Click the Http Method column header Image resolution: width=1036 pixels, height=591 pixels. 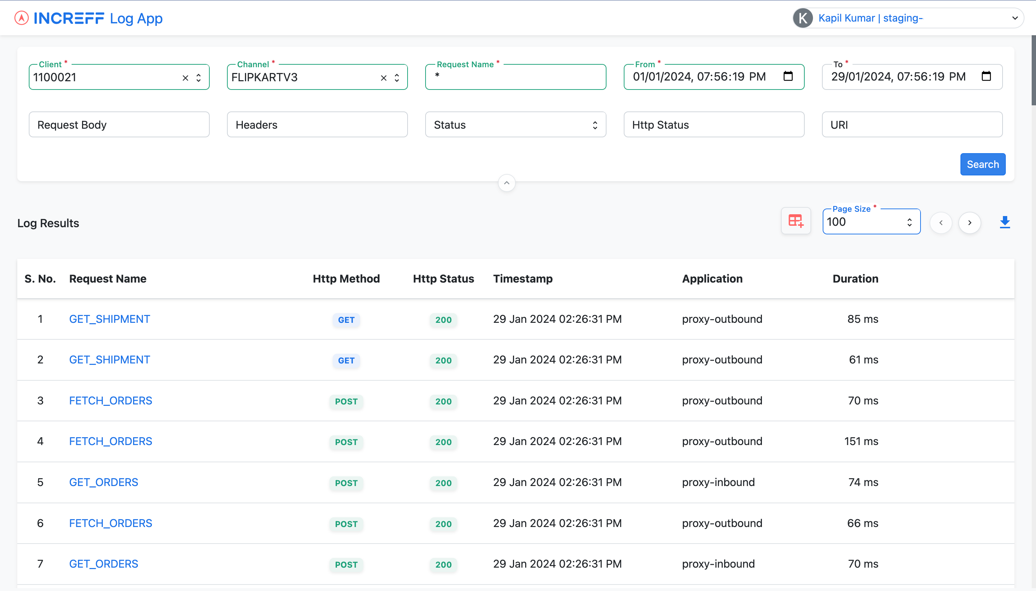point(346,279)
